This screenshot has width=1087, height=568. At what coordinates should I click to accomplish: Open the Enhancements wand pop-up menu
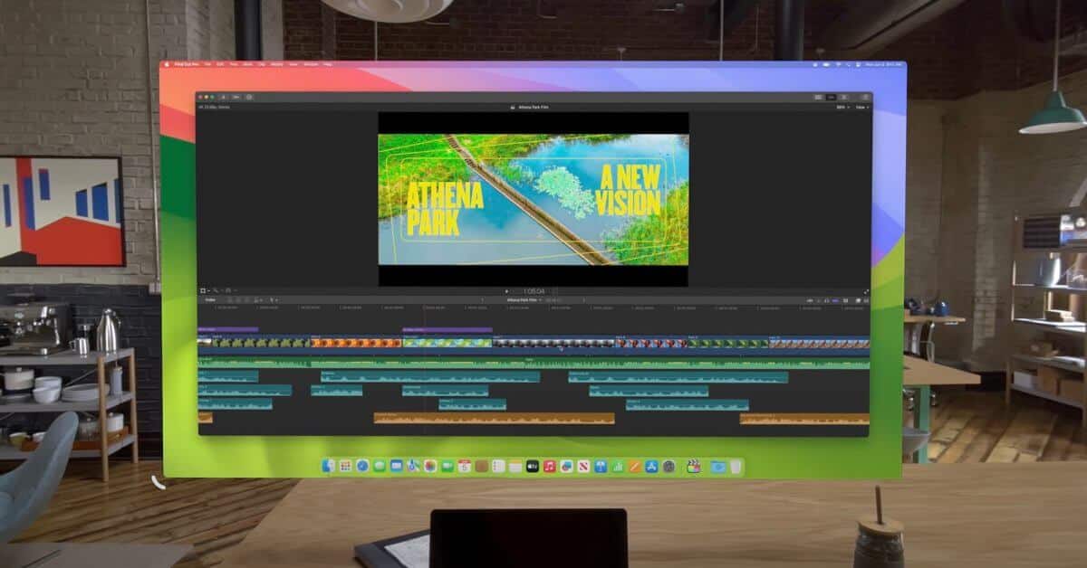216,290
